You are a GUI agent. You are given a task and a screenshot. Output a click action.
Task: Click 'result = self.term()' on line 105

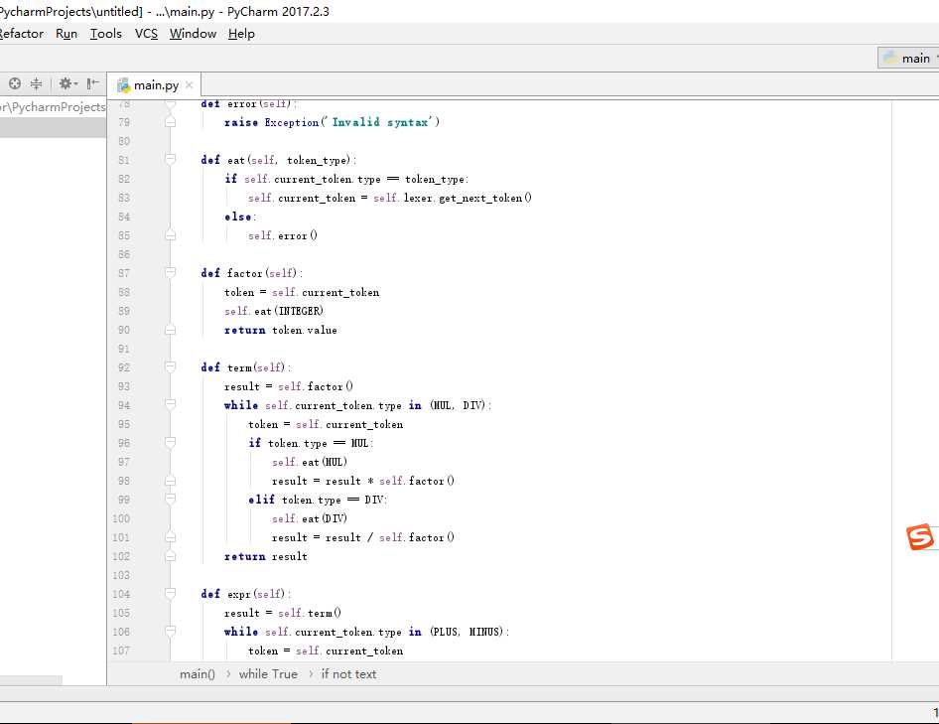(283, 613)
